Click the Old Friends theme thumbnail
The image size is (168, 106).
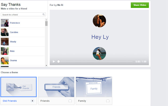19,87
